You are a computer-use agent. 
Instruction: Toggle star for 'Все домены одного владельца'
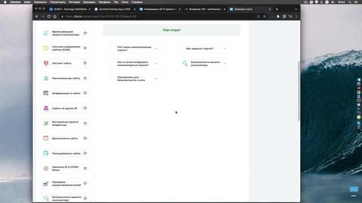point(85,123)
